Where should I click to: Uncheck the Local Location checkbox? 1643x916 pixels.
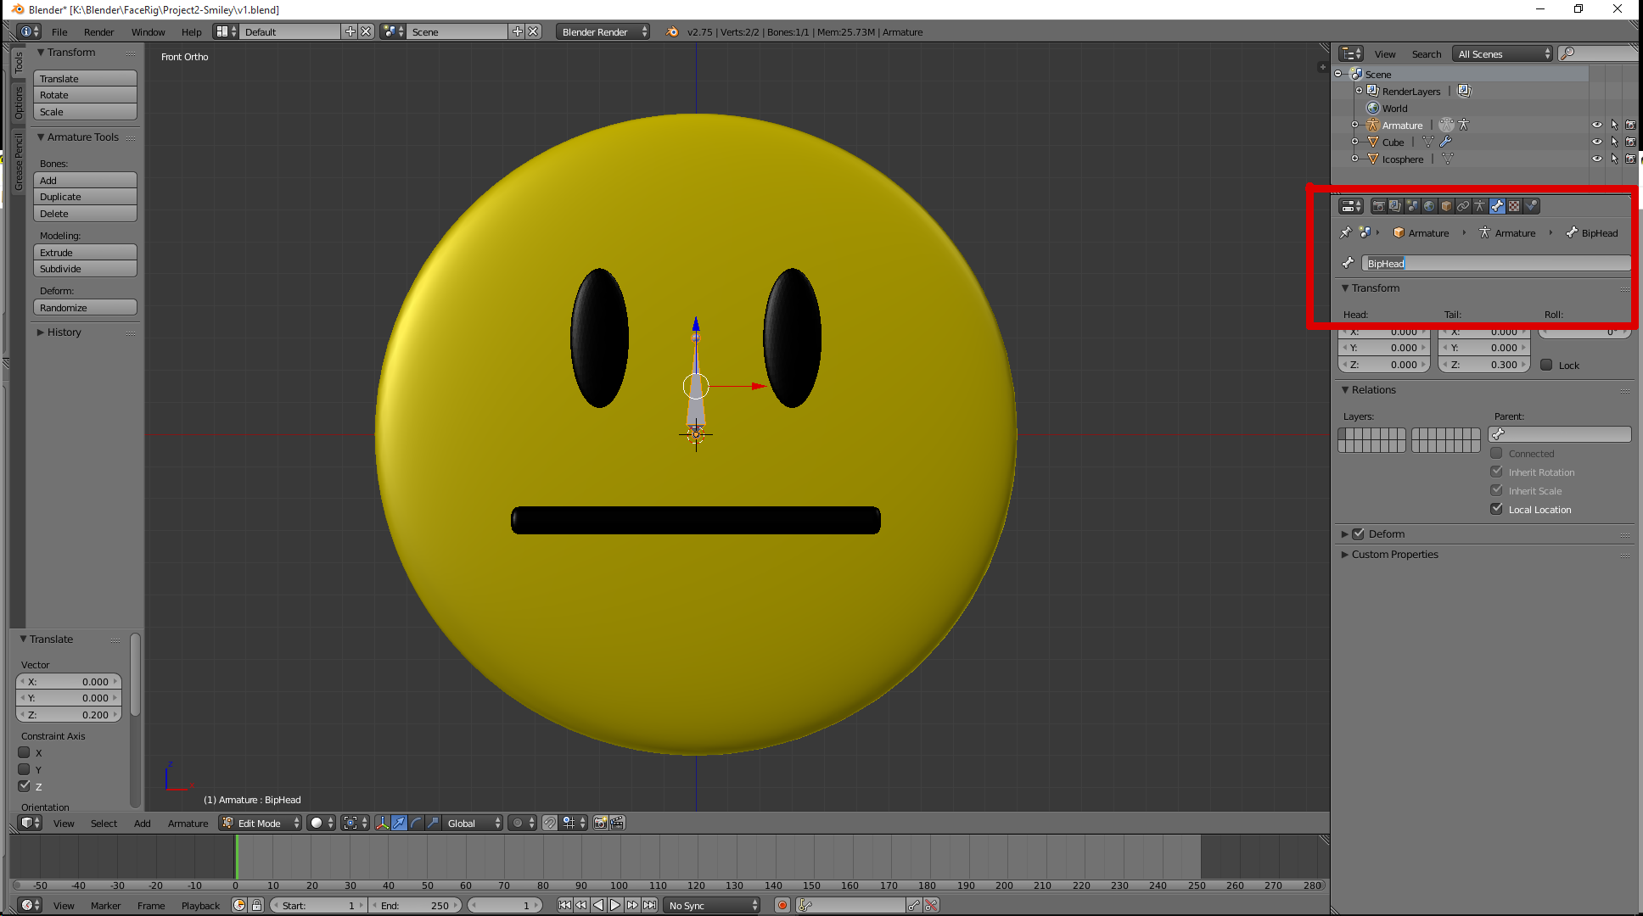coord(1497,509)
